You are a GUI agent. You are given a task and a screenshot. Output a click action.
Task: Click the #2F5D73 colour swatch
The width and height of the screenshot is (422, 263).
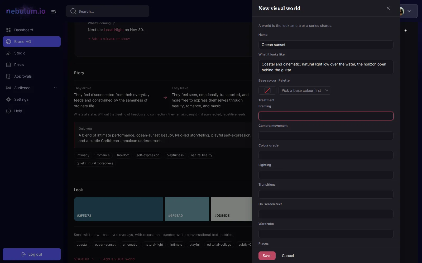(x=118, y=209)
